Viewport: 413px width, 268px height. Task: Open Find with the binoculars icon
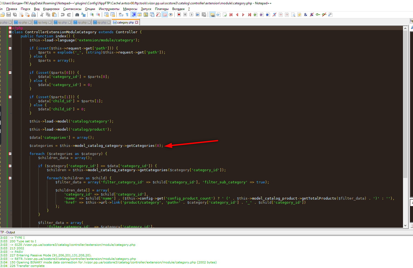pyautogui.click(x=77, y=15)
